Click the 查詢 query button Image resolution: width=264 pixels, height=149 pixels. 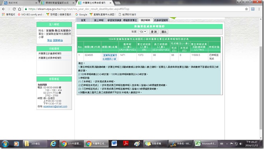point(154,32)
